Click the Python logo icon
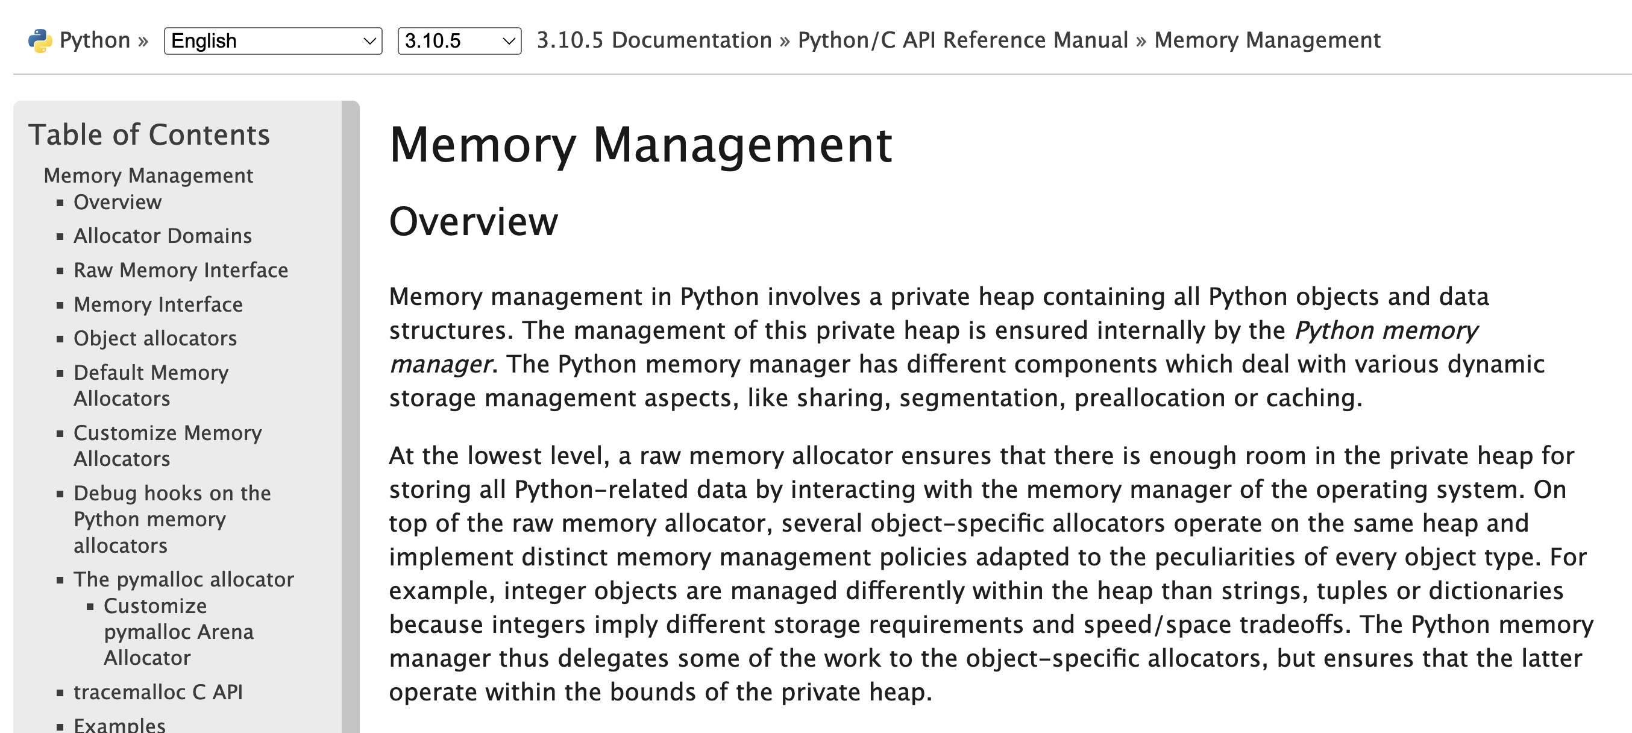 click(40, 40)
